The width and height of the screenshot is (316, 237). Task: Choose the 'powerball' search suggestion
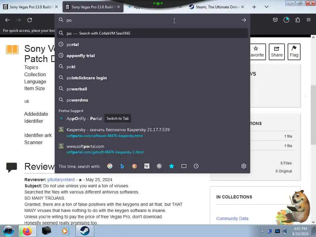tap(152, 89)
